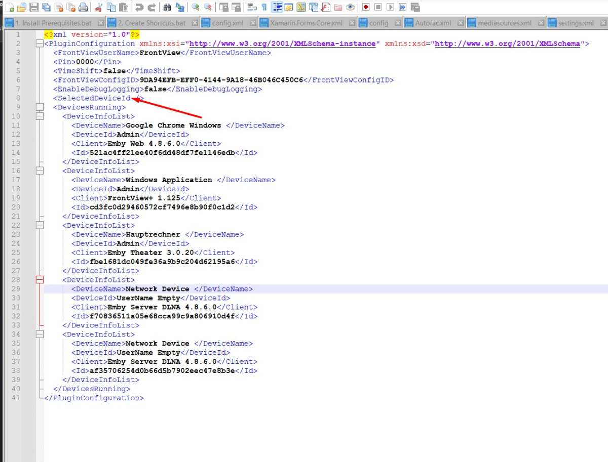Viewport: 608px width, 462px height.
Task: Collapse the DevicesRunning fold at line 9
Action: pyautogui.click(x=40, y=107)
